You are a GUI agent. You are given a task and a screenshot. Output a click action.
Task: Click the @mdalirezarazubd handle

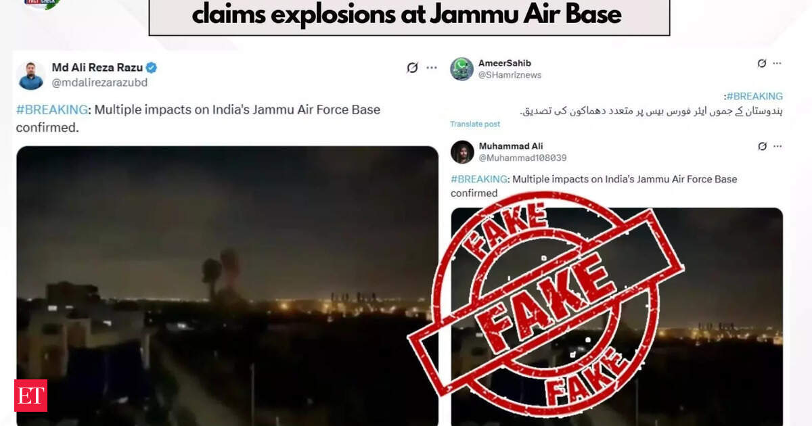pos(99,82)
